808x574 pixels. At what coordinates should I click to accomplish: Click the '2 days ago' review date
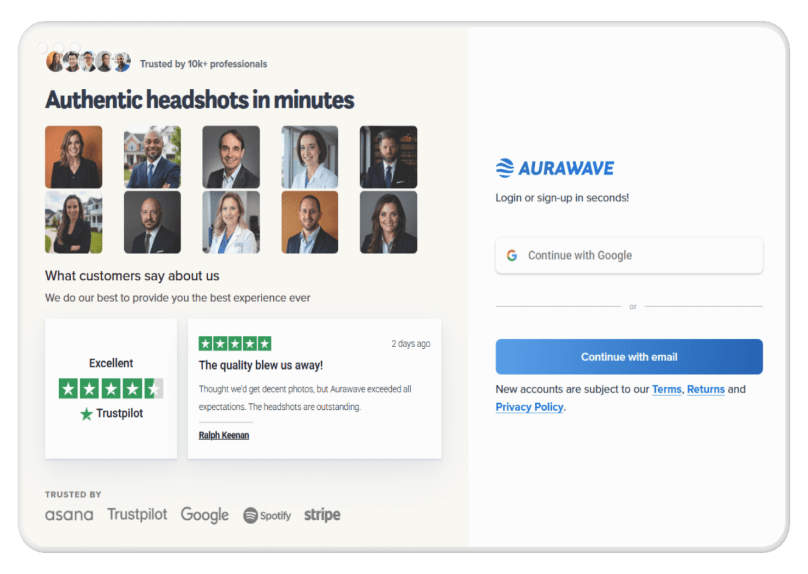pyautogui.click(x=411, y=344)
